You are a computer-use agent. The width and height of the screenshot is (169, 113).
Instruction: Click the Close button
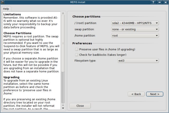point(80,106)
